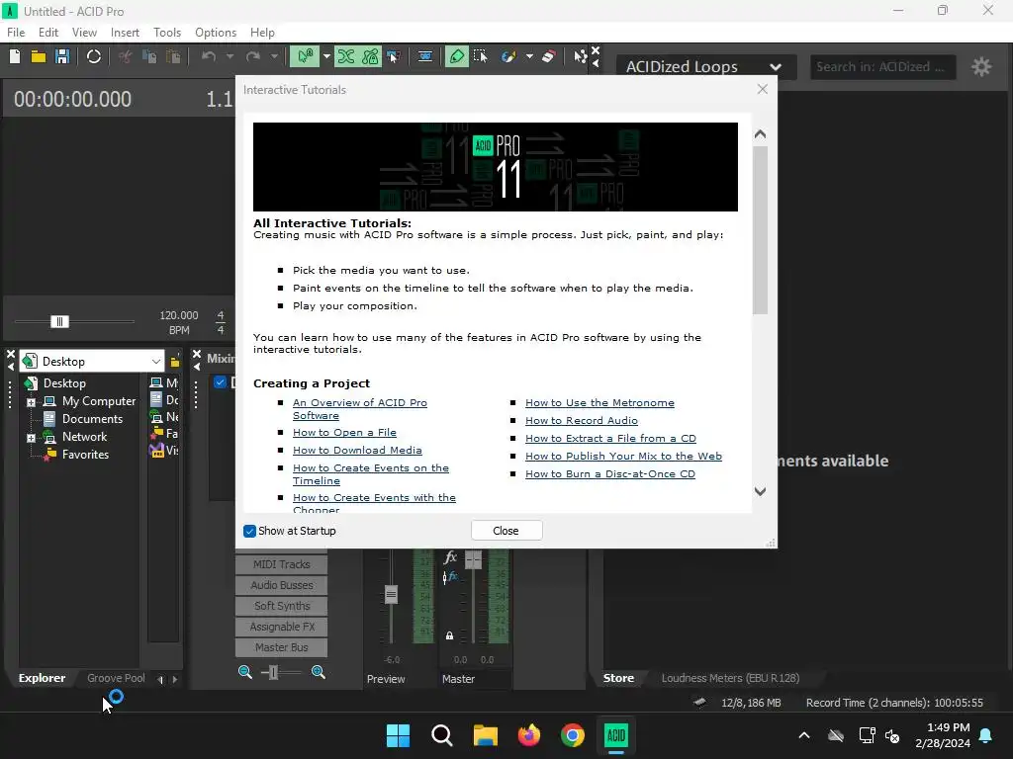Adjust the tempo BPM slider handle
Viewport: 1013px width, 759px height.
(59, 321)
